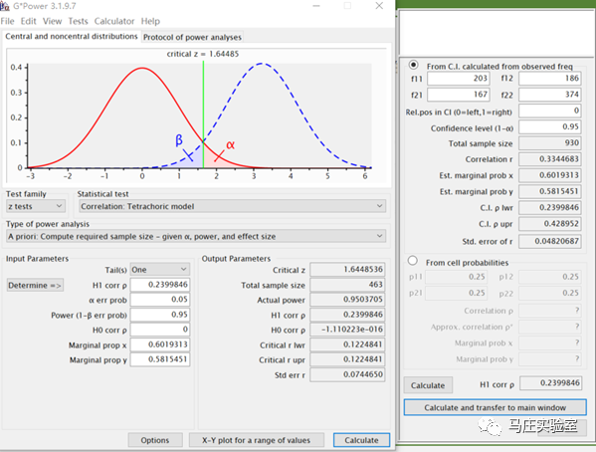The height and width of the screenshot is (452, 596).
Task: Click the f11 frequency input field
Action: (459, 79)
